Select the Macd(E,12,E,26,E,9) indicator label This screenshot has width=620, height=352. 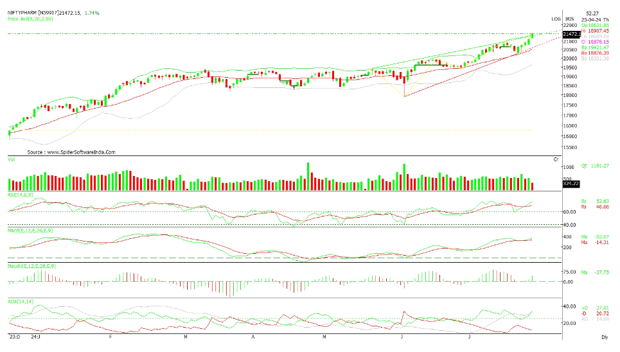click(x=30, y=229)
